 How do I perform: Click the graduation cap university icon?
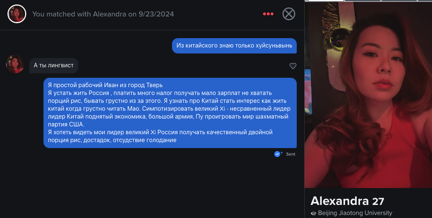coord(313,214)
